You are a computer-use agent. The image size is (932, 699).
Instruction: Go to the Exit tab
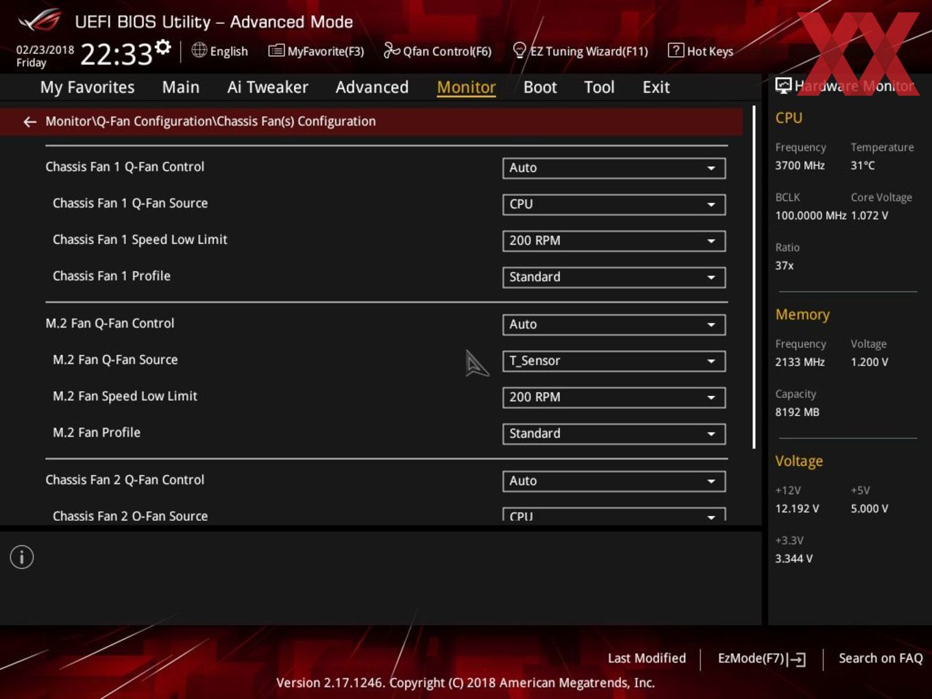[656, 87]
